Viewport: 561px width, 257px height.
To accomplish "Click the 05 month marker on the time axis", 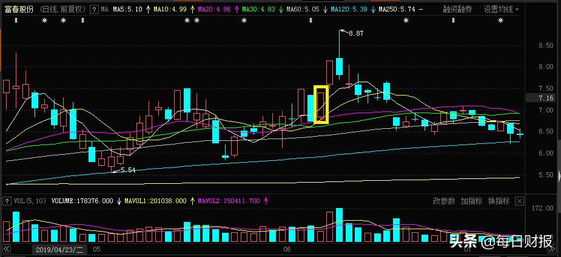I will pyautogui.click(x=96, y=249).
